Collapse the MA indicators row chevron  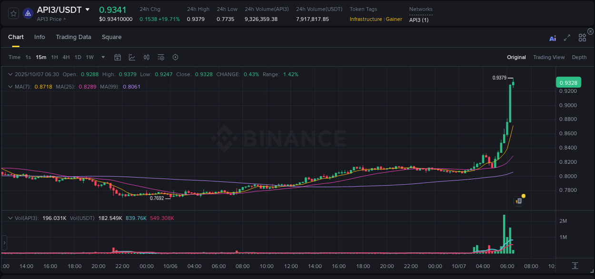(x=10, y=87)
